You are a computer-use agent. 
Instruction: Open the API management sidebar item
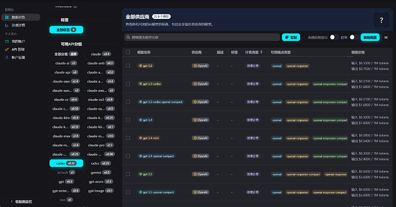point(21,49)
